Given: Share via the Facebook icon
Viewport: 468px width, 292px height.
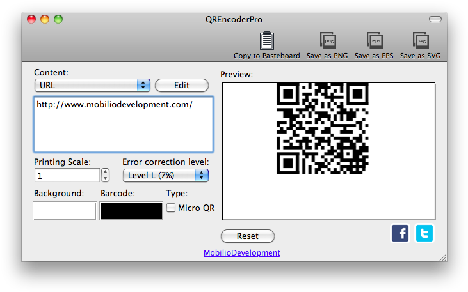Looking at the screenshot, I should [400, 234].
